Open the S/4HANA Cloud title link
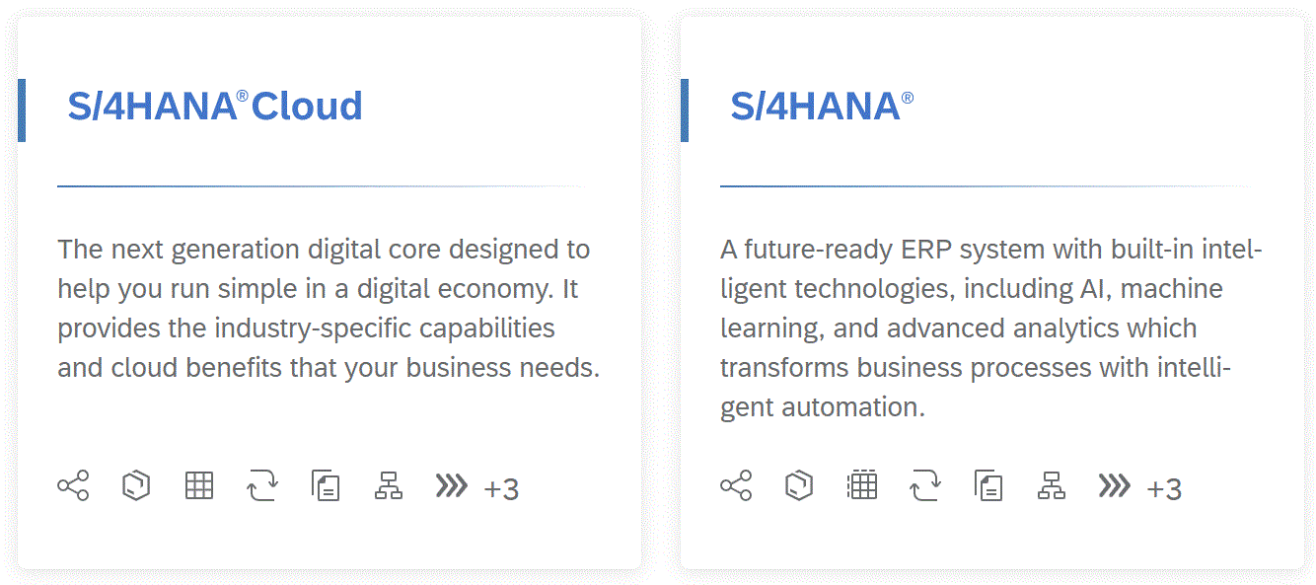This screenshot has width=1316, height=585. [x=215, y=107]
